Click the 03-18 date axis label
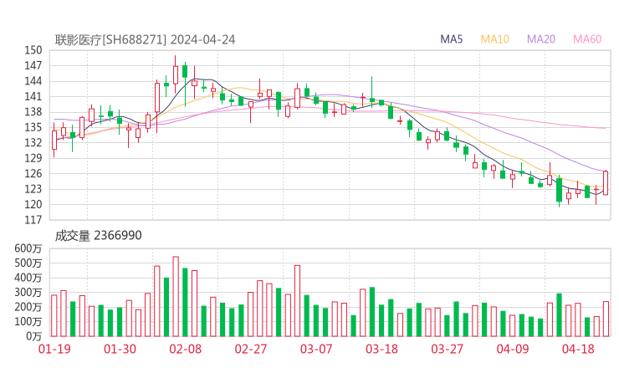Image resolution: width=619 pixels, height=368 pixels. (381, 349)
